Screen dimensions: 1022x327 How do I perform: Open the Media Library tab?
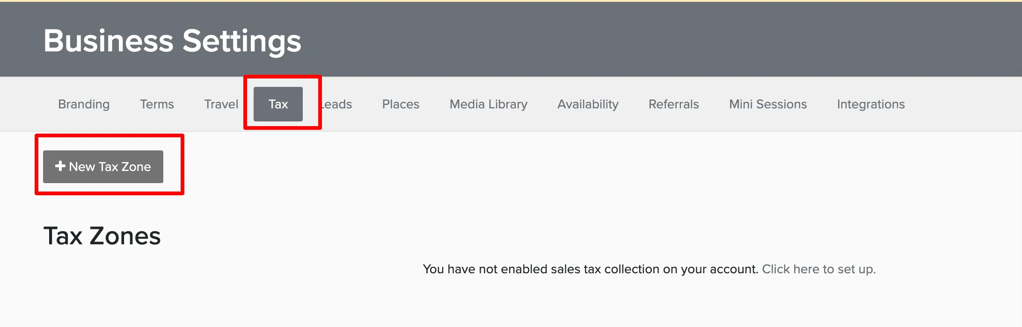(488, 104)
